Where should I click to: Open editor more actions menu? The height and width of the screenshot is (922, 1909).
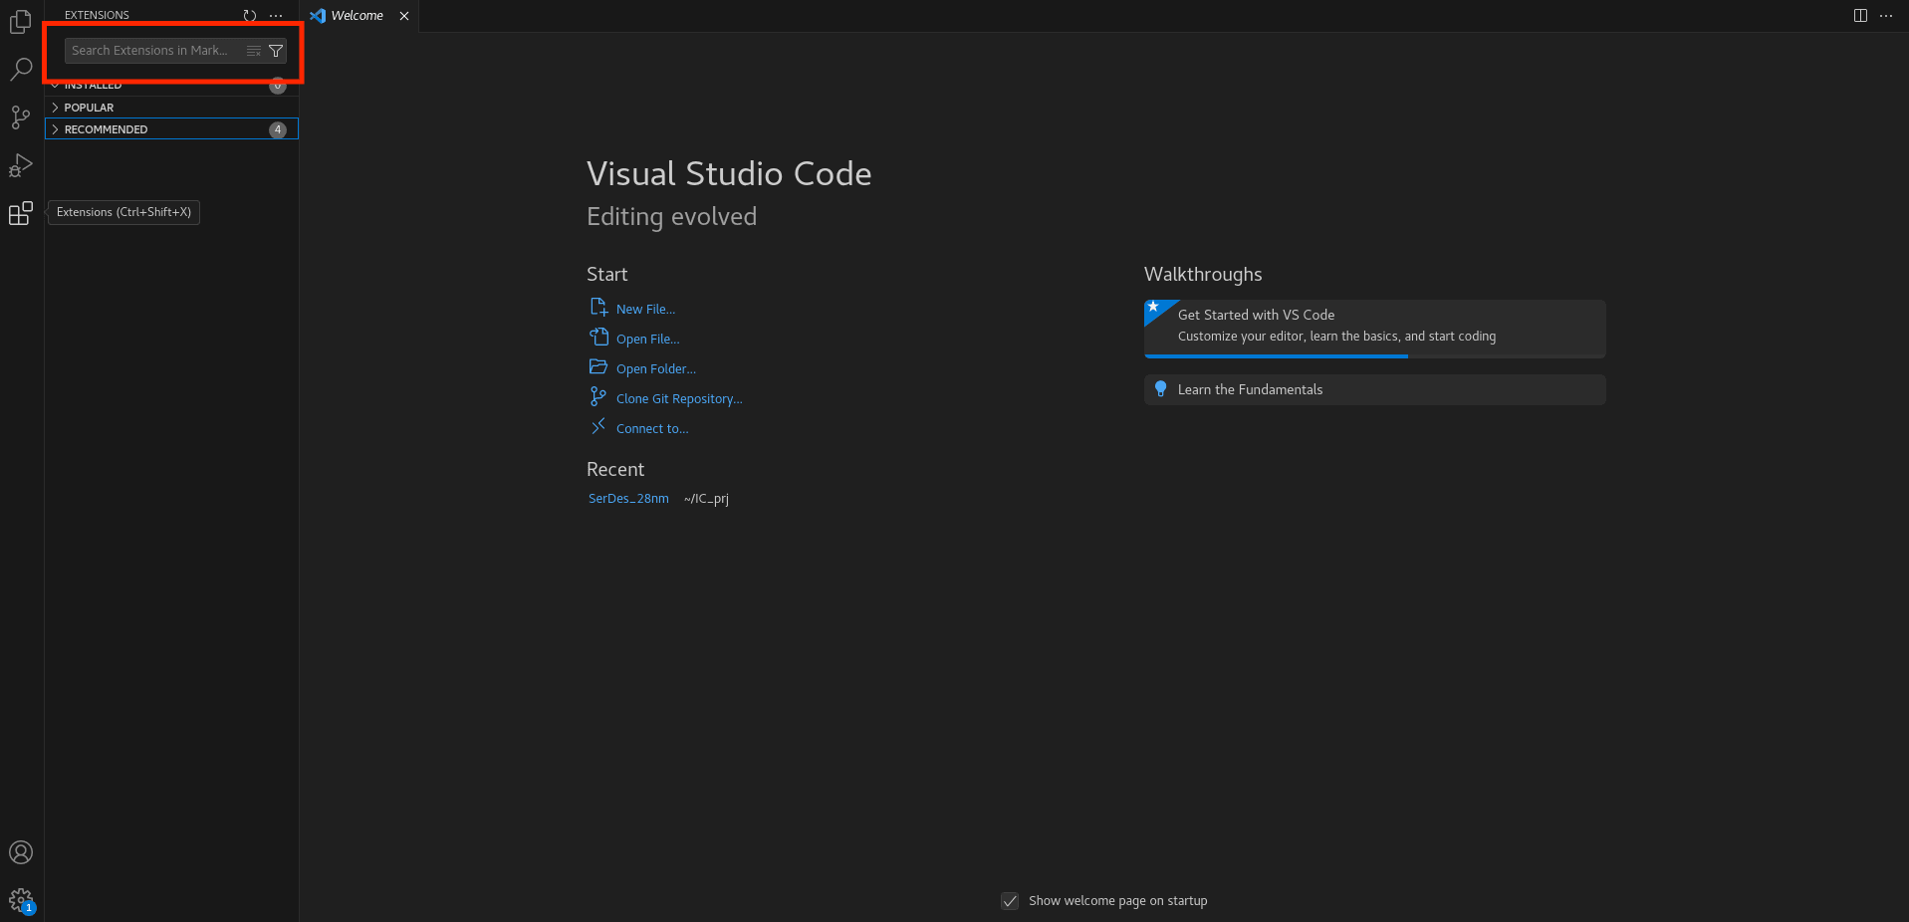[x=1886, y=15]
